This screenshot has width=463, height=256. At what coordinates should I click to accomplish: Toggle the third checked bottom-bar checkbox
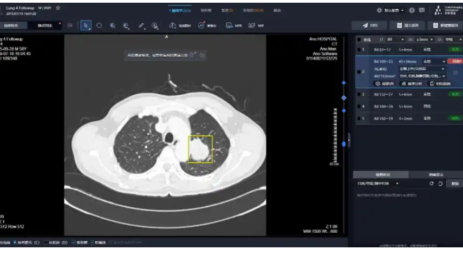tap(74, 242)
